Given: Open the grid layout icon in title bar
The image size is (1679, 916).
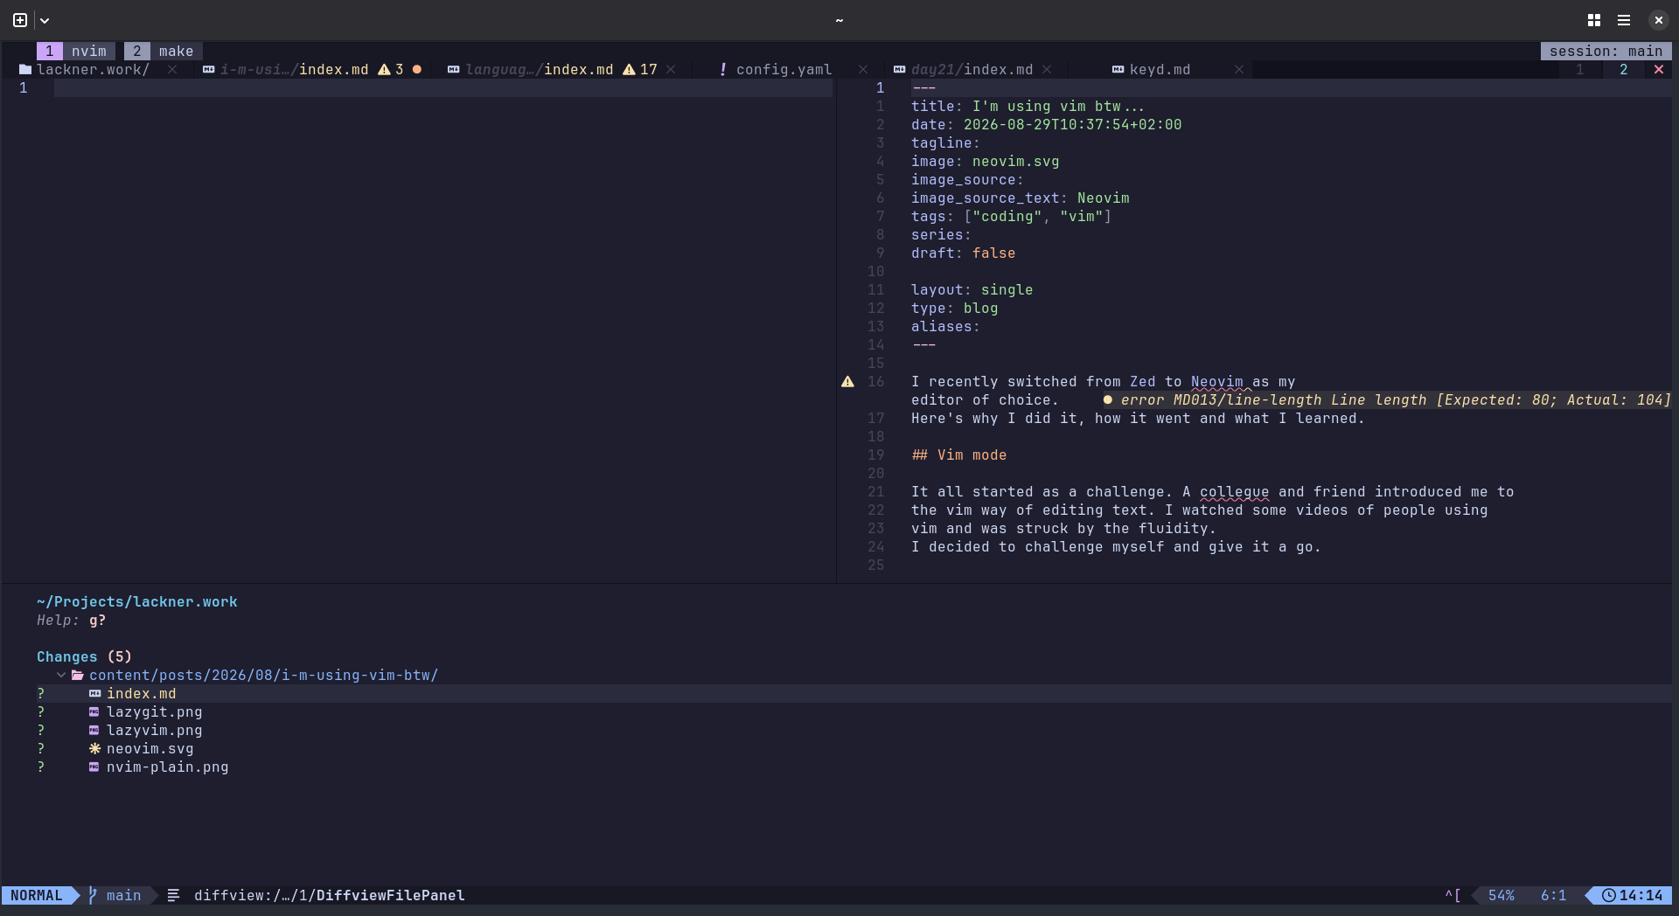Looking at the screenshot, I should [x=1594, y=20].
